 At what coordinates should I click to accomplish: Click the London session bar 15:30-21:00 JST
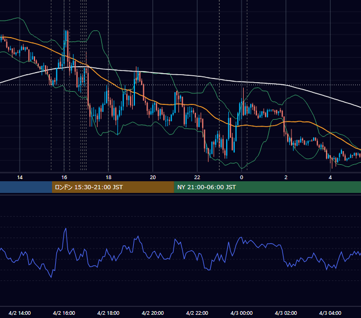click(x=113, y=187)
